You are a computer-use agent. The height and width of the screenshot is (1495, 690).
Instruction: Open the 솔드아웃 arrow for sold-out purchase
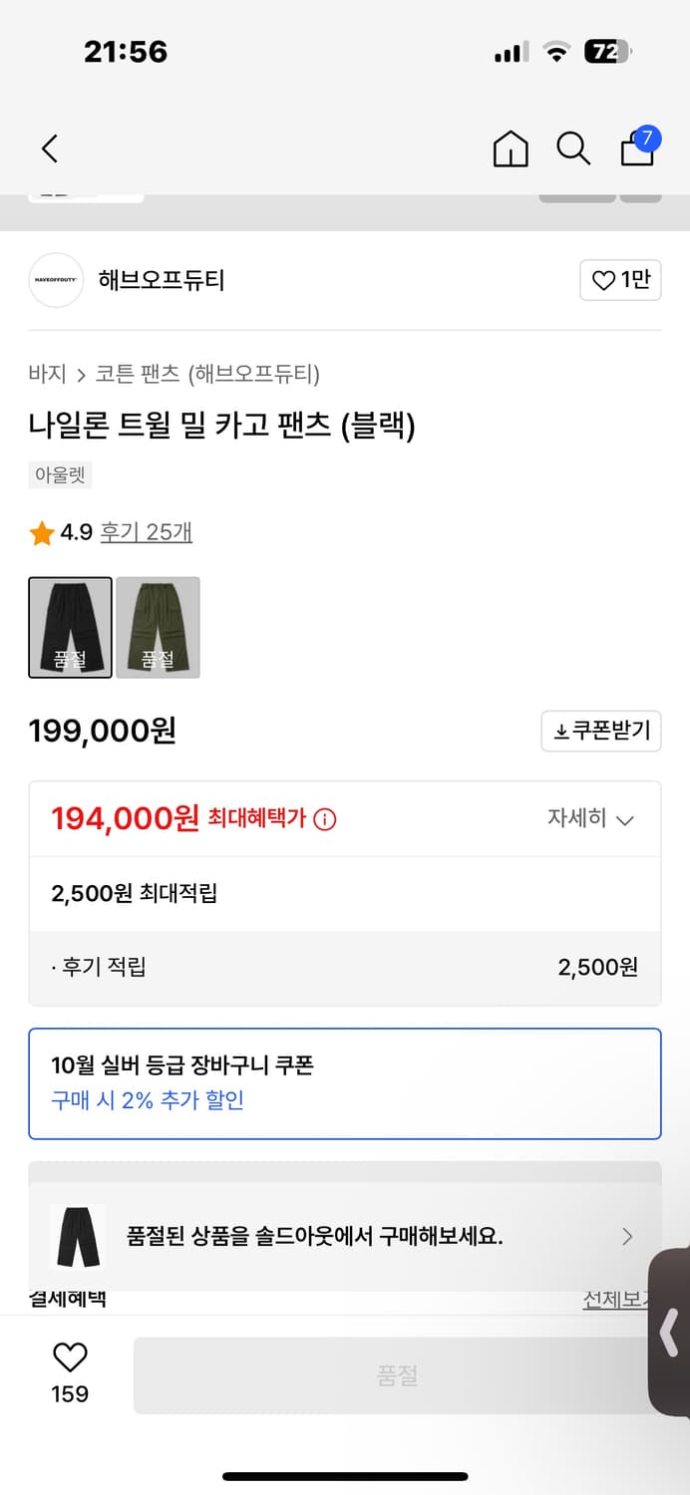(x=627, y=1236)
